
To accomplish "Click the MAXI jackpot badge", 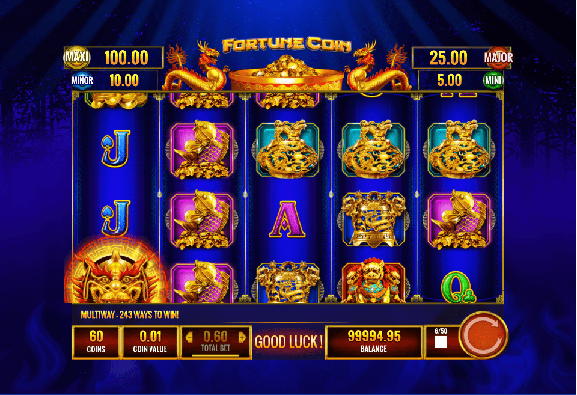I will coord(78,57).
